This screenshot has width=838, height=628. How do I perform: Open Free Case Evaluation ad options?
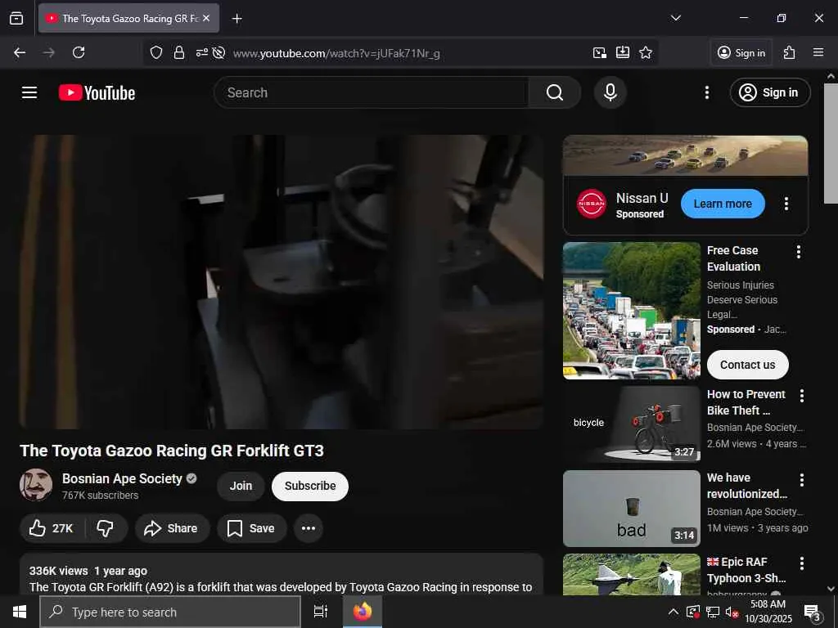(798, 252)
